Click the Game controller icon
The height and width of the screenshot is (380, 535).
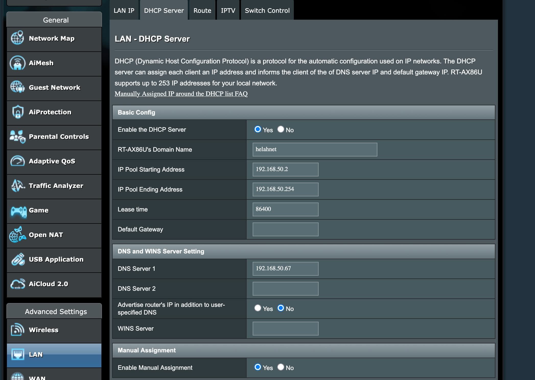click(18, 211)
